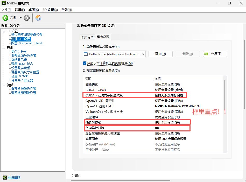Click the 8X anisotropic filtering value

pyautogui.click(x=157, y=128)
